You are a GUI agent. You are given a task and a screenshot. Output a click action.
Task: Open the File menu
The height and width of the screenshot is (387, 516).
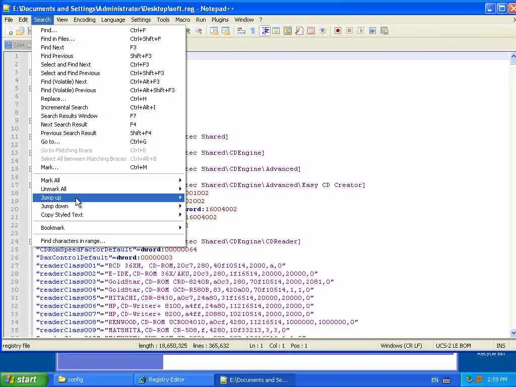tap(9, 20)
